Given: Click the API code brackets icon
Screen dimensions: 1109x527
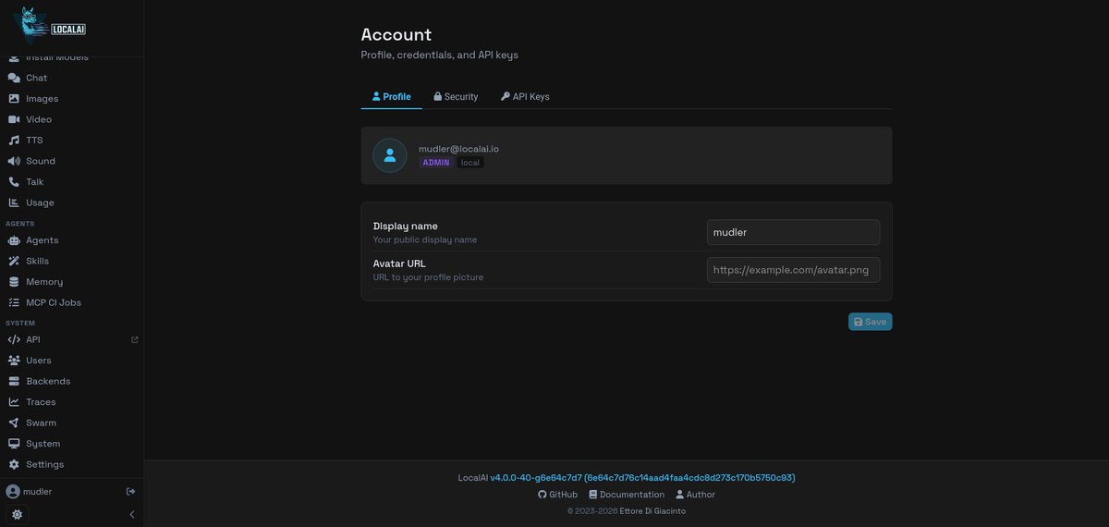Looking at the screenshot, I should (x=14, y=339).
